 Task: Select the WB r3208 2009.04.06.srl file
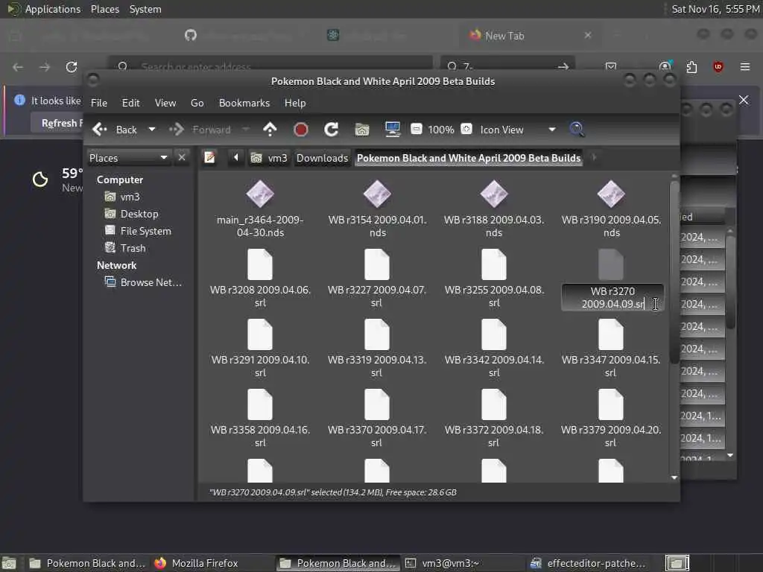[x=260, y=279]
